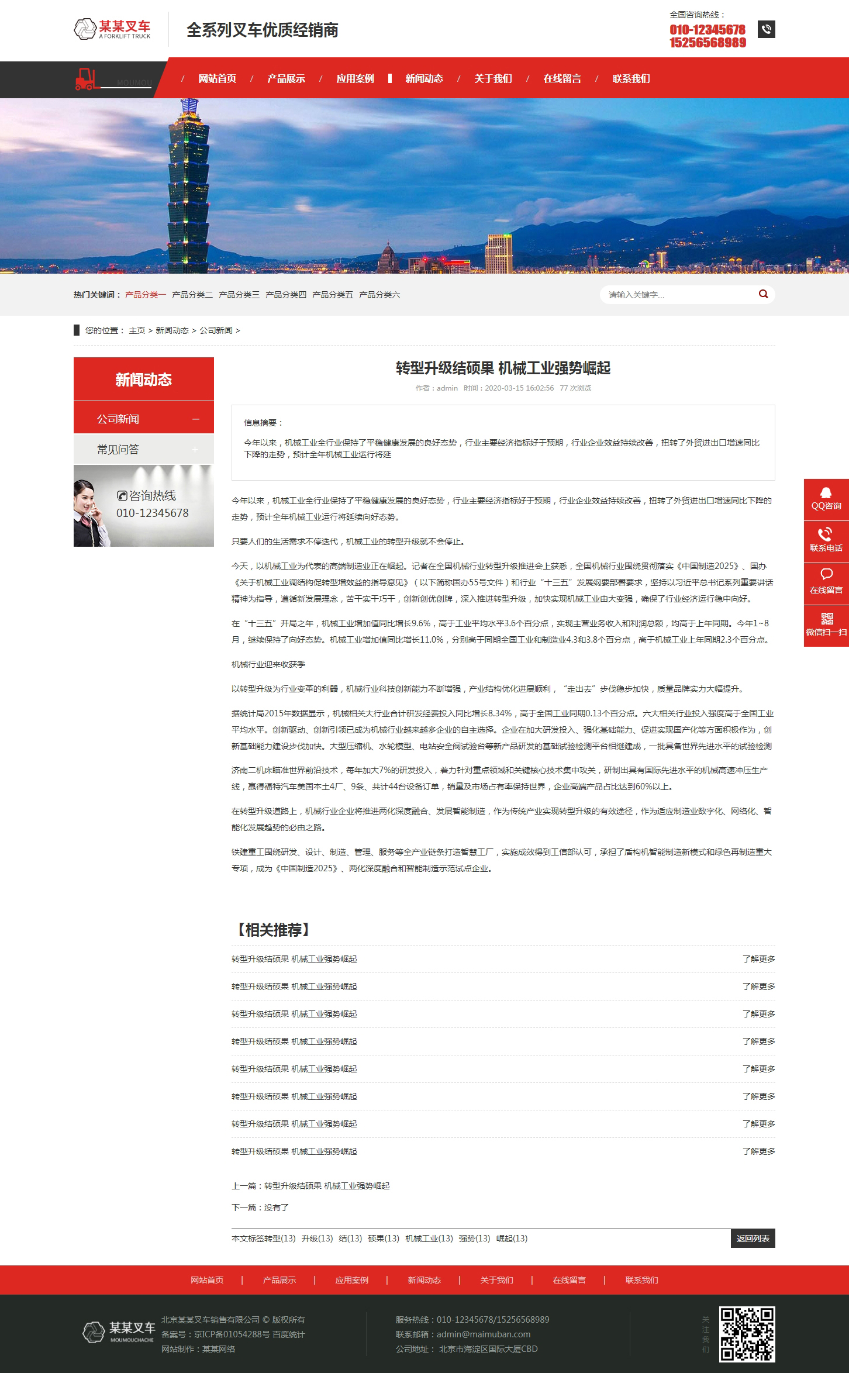This screenshot has height=1373, width=849.
Task: Open QQ咨询 floating sidebar icon
Action: (826, 493)
